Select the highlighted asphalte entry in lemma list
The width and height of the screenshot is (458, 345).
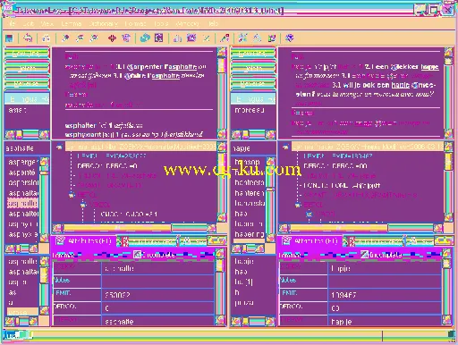[x=22, y=203]
